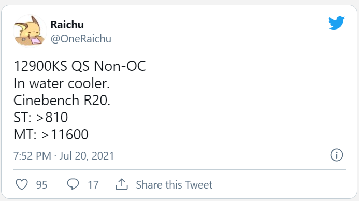Click the 95 likes count
The height and width of the screenshot is (201, 359).
click(x=41, y=185)
